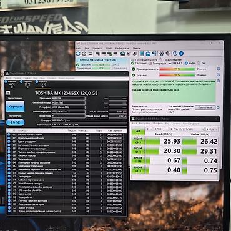Click status icon of 01 Частота ошибок чтения
The width and height of the screenshot is (231, 231).
[x=9, y=135]
